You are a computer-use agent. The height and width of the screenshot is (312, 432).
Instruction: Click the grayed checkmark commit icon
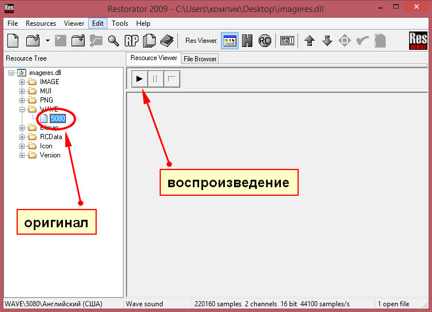[363, 41]
